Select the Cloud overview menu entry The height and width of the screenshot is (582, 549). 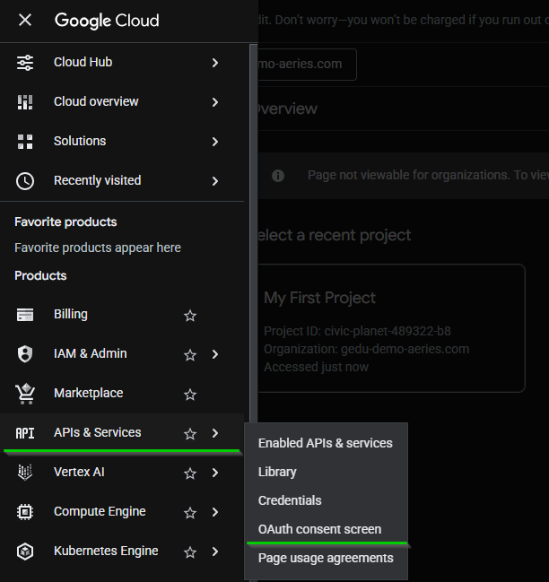pyautogui.click(x=122, y=101)
